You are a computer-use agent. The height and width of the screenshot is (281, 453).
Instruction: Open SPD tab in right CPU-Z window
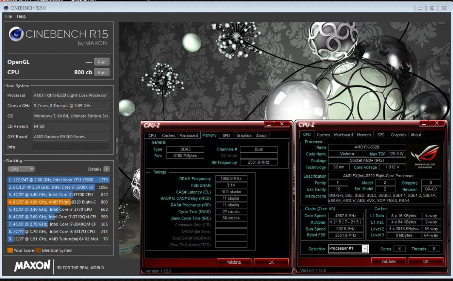[x=381, y=135]
